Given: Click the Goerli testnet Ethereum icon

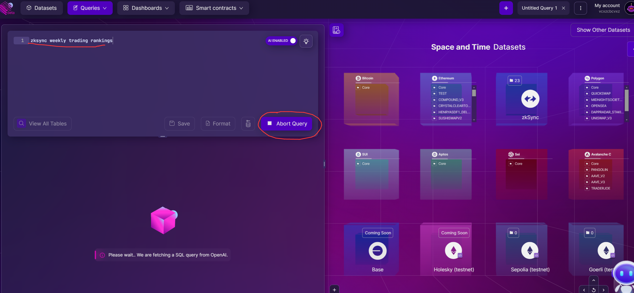Looking at the screenshot, I should (606, 251).
